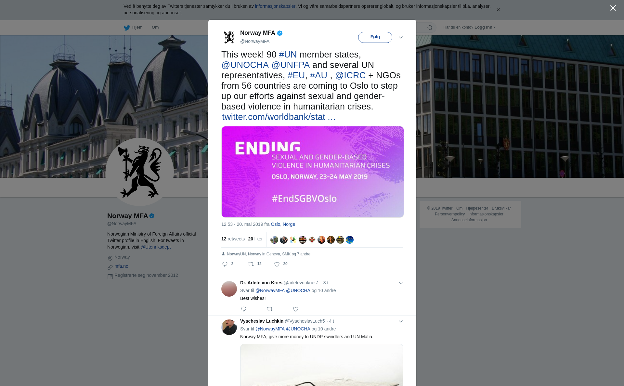Open options chevron on Vyacheslav Luchkin's reply
Screen dimensions: 624x386
tap(401, 321)
